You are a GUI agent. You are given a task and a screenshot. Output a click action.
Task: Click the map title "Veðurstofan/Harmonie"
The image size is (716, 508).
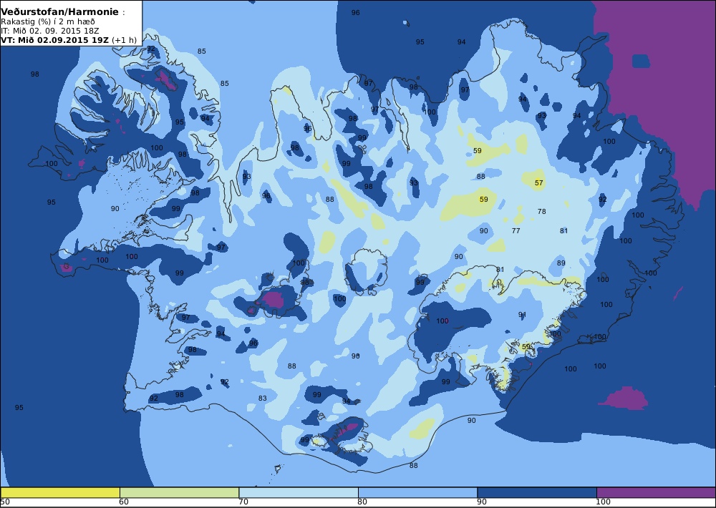(x=60, y=12)
